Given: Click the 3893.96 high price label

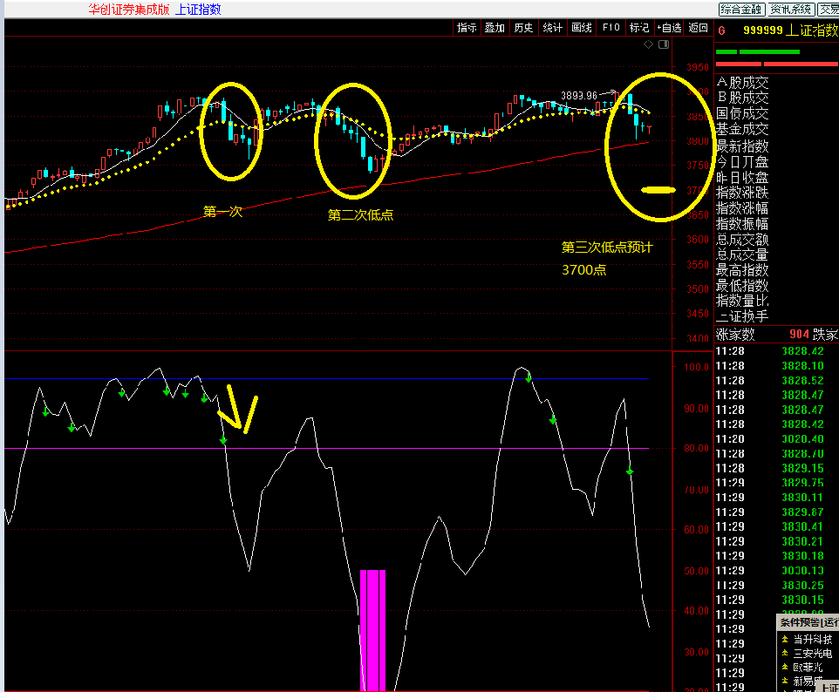Looking at the screenshot, I should [x=578, y=95].
